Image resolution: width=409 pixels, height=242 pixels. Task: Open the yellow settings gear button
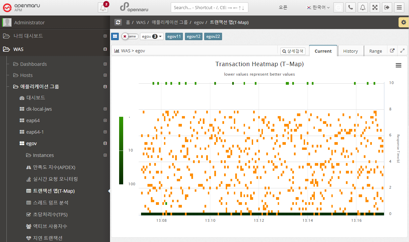click(x=403, y=22)
